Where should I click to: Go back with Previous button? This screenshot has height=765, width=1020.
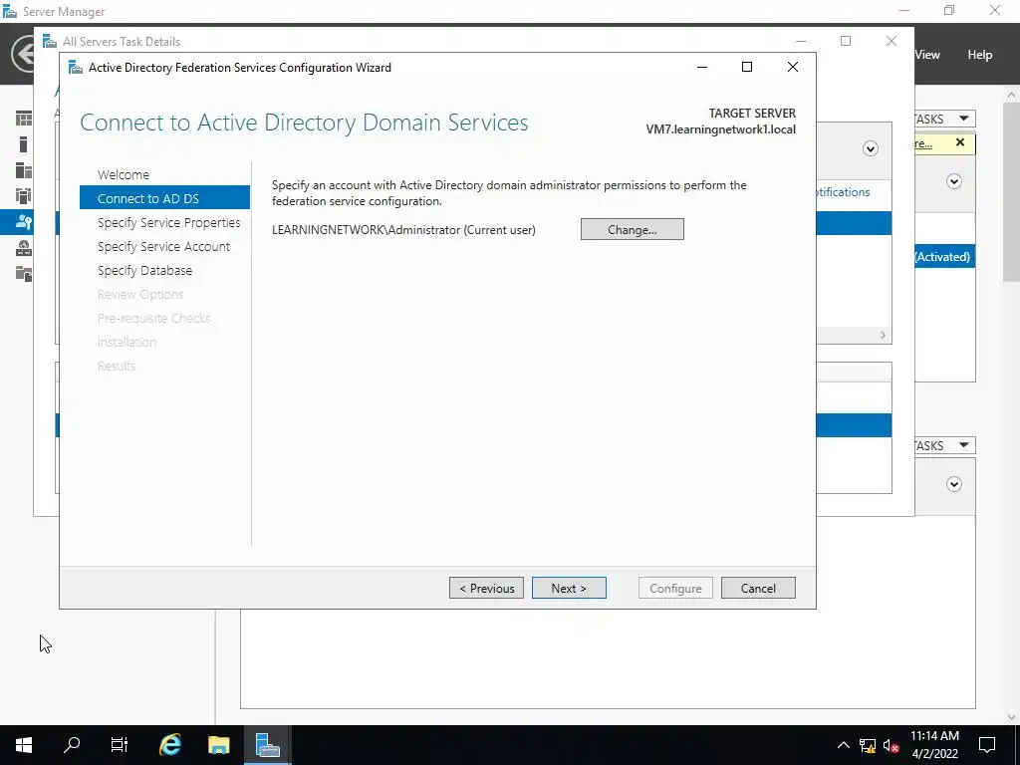(486, 588)
